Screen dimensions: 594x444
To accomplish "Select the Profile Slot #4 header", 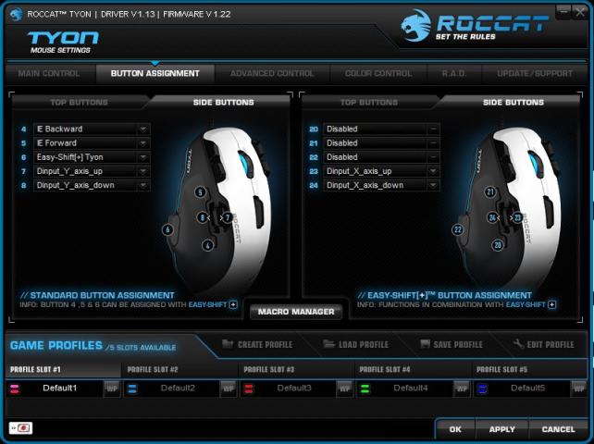I will [413, 369].
